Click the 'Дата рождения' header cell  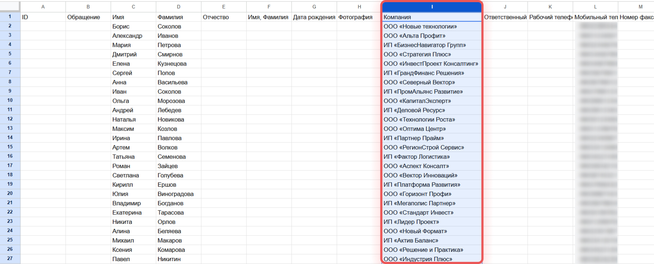pyautogui.click(x=314, y=17)
